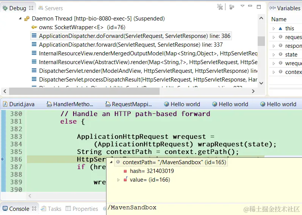
Task: Select DispatcherServlet.processDispatchResult stack frame
Action: pyautogui.click(x=148, y=80)
